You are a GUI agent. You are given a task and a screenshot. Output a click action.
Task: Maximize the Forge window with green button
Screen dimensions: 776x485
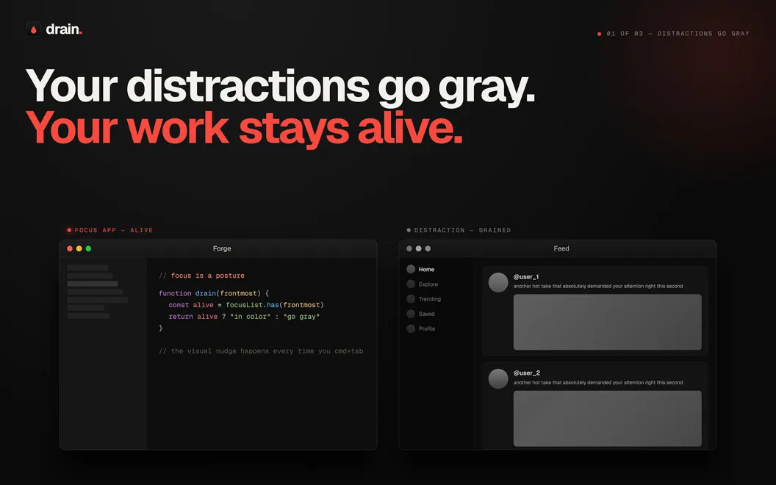pos(89,248)
